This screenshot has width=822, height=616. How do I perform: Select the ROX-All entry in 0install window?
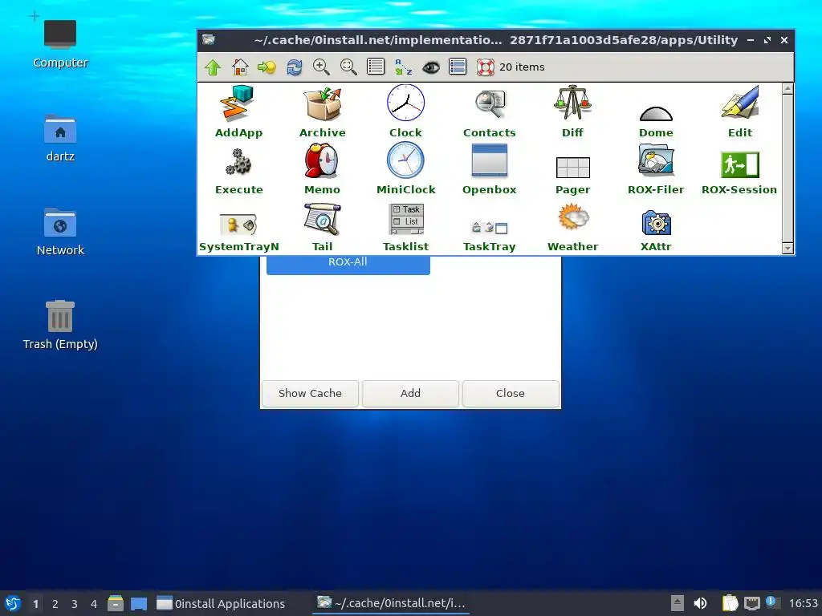pyautogui.click(x=348, y=263)
